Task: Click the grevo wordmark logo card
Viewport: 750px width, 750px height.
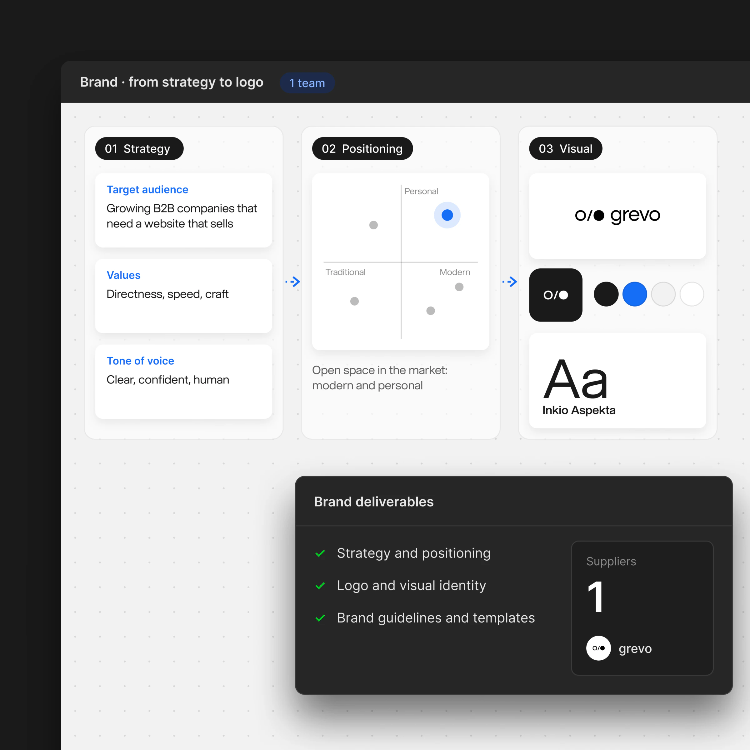Action: coord(617,216)
